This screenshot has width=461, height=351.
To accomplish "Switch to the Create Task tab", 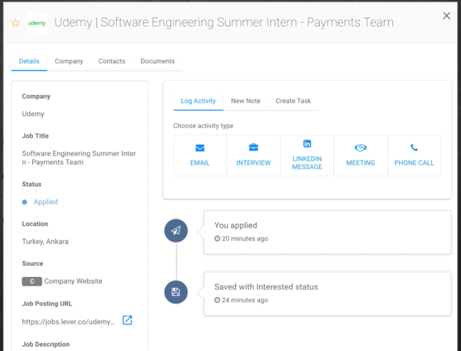I will tap(293, 101).
